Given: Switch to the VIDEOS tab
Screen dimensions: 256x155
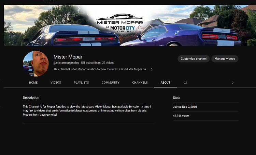Looking at the screenshot, I should tap(56, 83).
